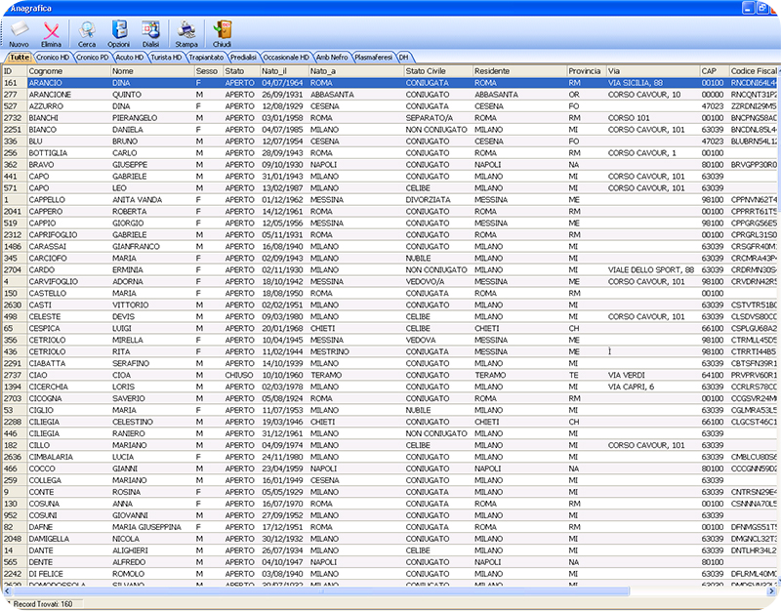
Task: Click the Nuovo toolbar icon
Action: [x=19, y=34]
